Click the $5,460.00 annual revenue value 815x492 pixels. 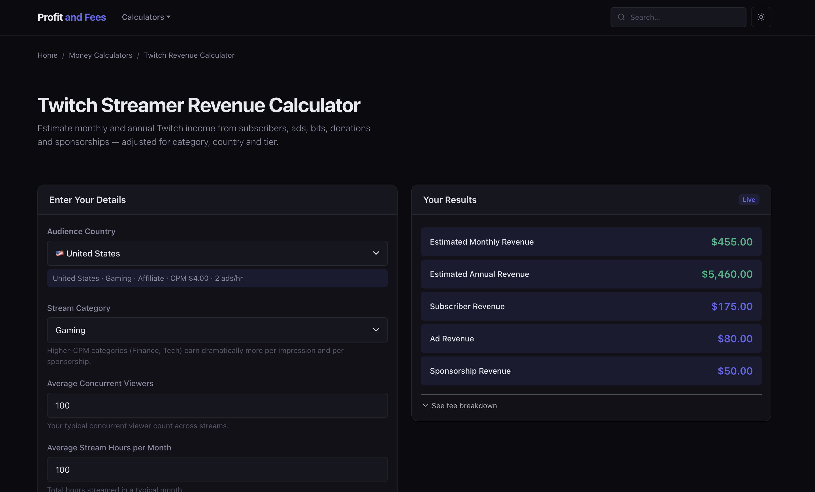727,274
